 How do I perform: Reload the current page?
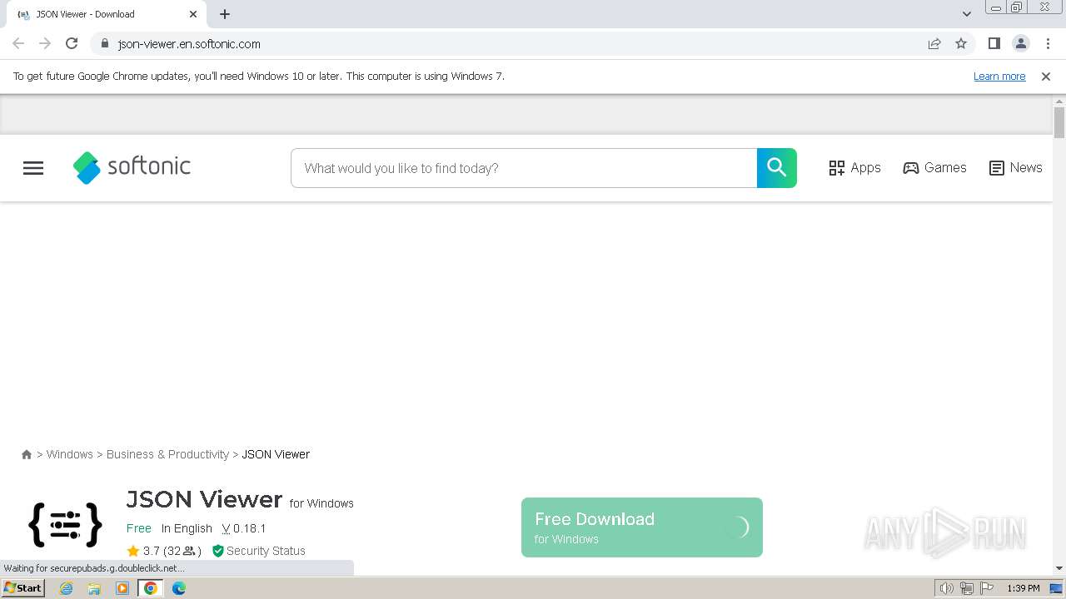[x=72, y=43]
